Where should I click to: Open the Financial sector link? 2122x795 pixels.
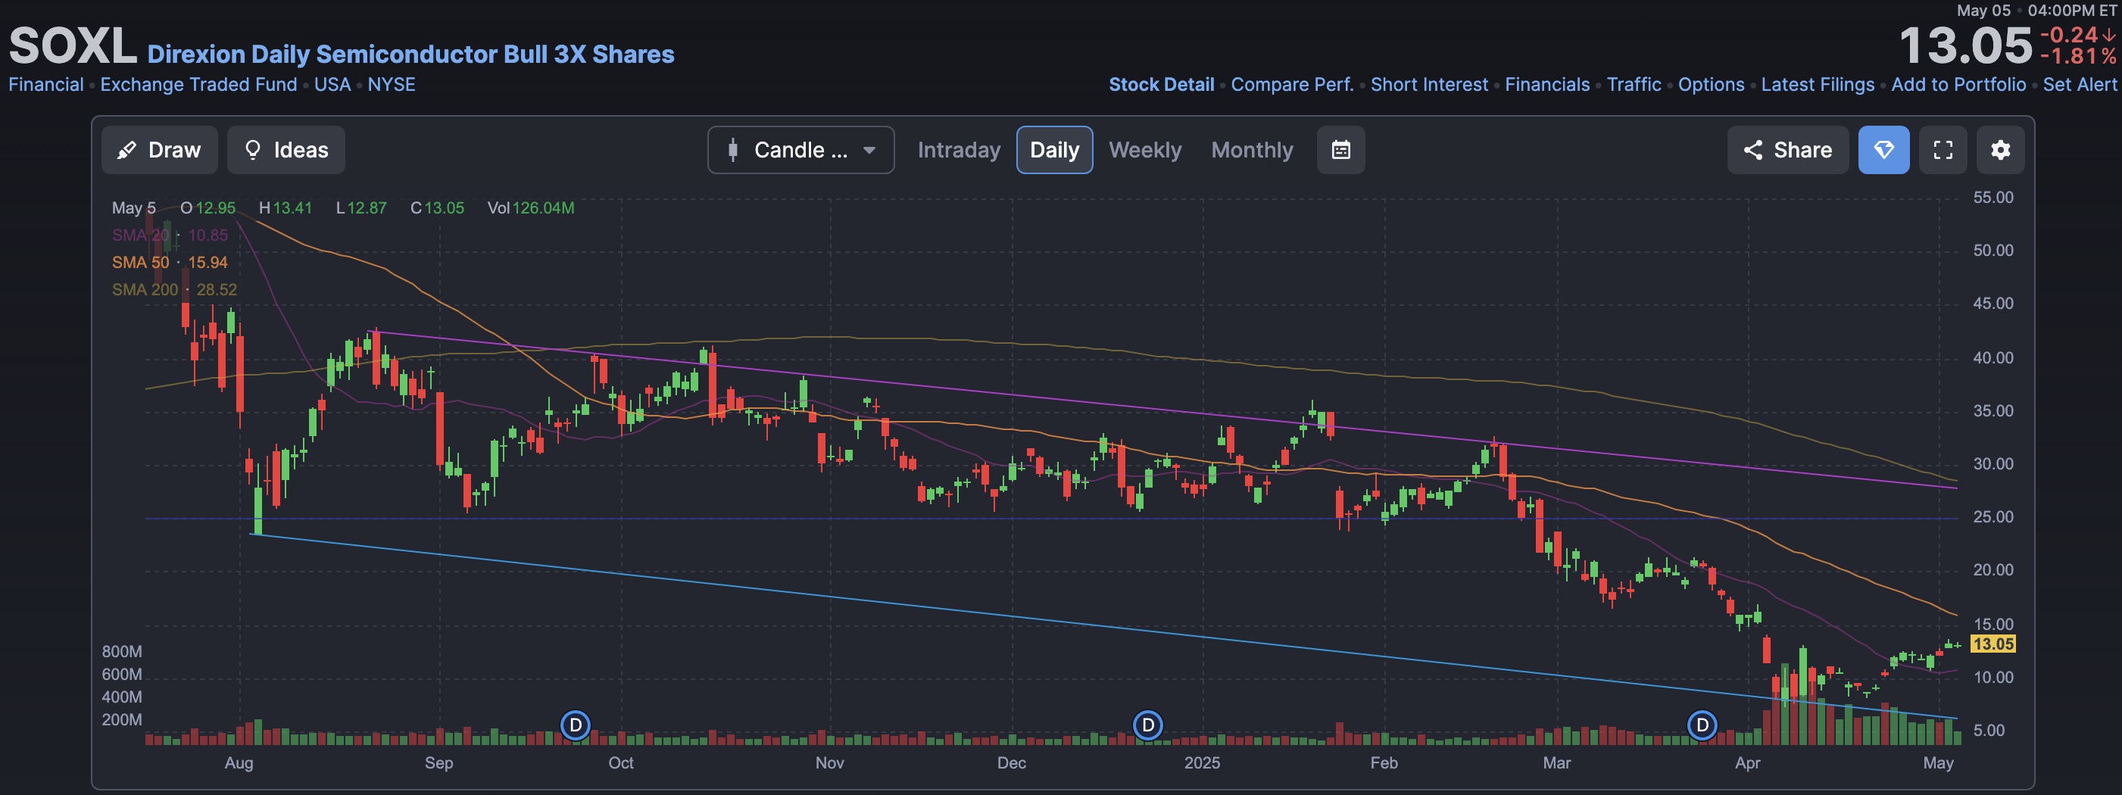tap(46, 85)
